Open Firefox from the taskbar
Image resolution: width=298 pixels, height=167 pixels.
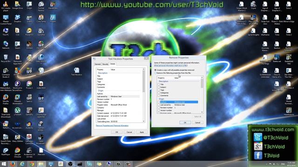point(13,164)
